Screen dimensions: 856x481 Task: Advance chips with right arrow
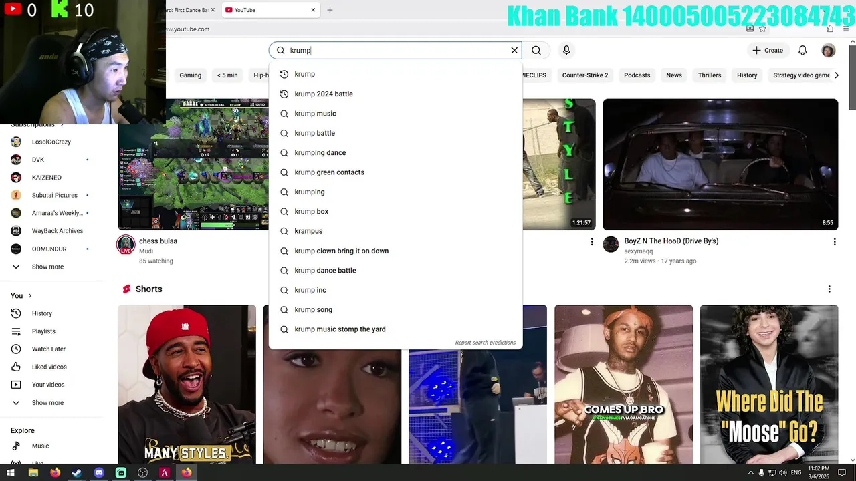836,75
